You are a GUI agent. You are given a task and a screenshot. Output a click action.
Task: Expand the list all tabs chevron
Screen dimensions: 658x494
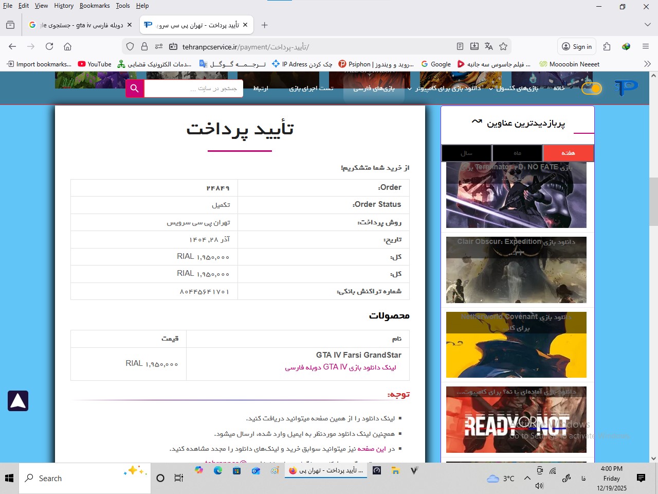(647, 25)
